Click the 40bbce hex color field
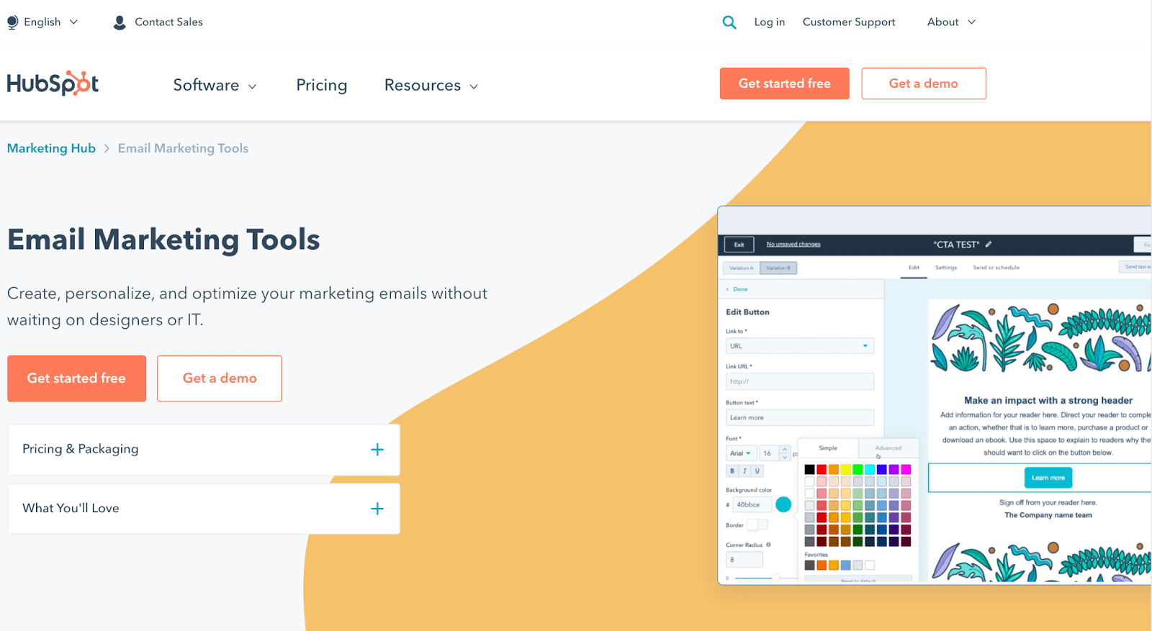The width and height of the screenshot is (1152, 631). point(752,505)
